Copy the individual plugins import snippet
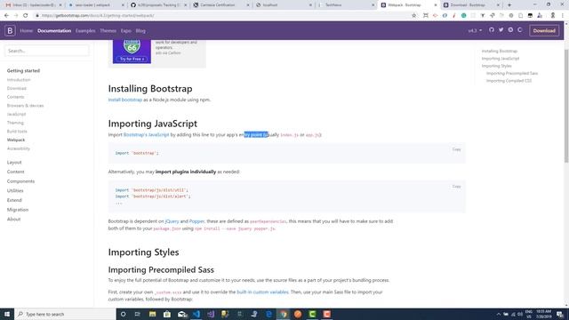 456,187
